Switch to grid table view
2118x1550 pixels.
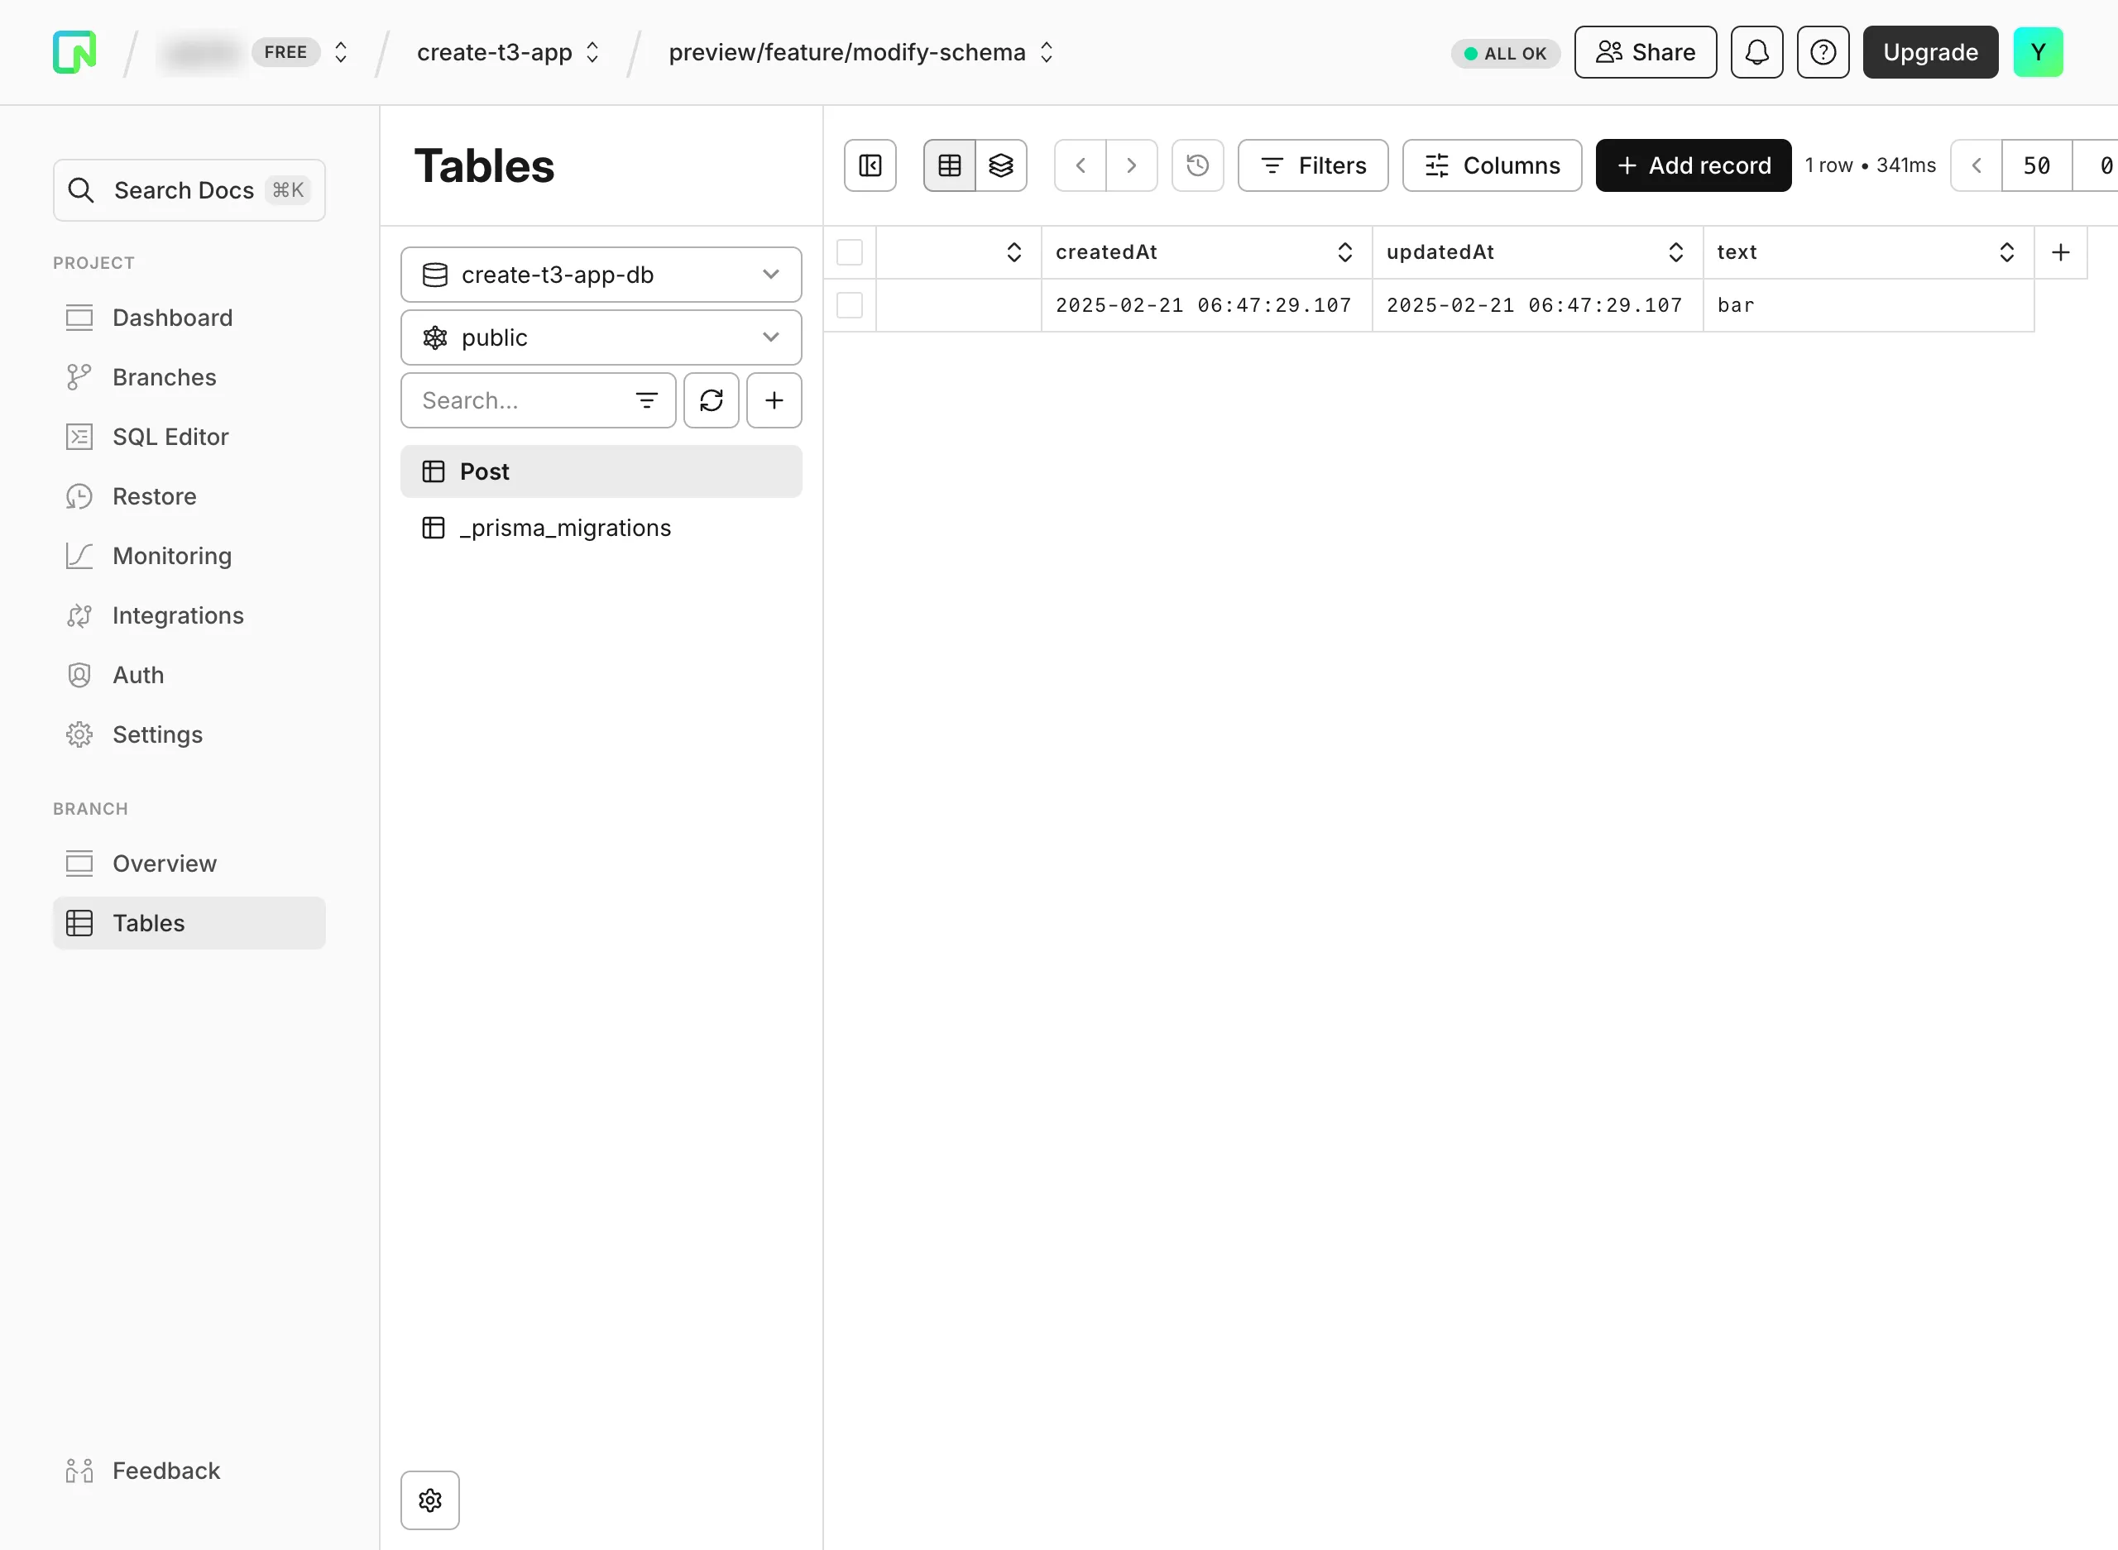click(949, 165)
